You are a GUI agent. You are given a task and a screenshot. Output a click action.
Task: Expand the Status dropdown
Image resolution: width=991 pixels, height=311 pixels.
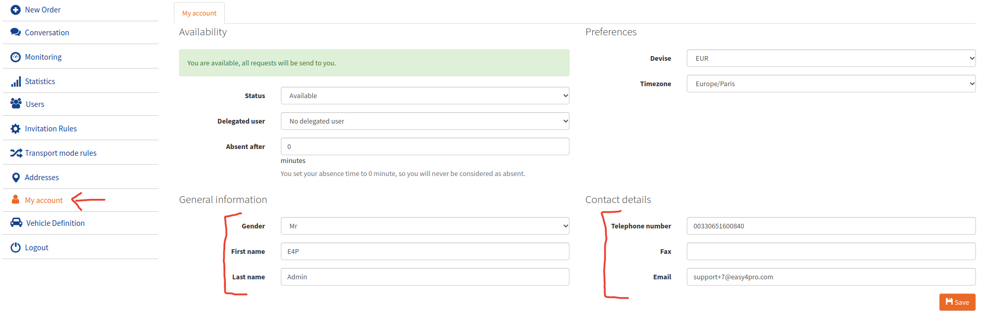pyautogui.click(x=425, y=96)
